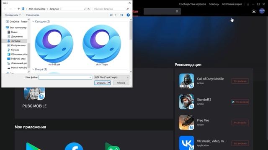The width and height of the screenshot is (268, 150).
Task: Open the PUBG MOBILE game icon
Action: tap(34, 94)
